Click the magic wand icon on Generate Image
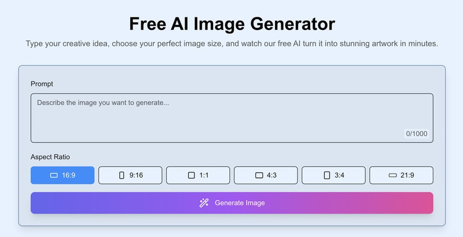463x237 pixels. tap(204, 203)
